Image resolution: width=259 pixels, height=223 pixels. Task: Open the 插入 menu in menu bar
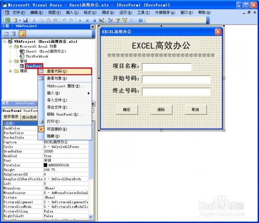tap(72, 12)
